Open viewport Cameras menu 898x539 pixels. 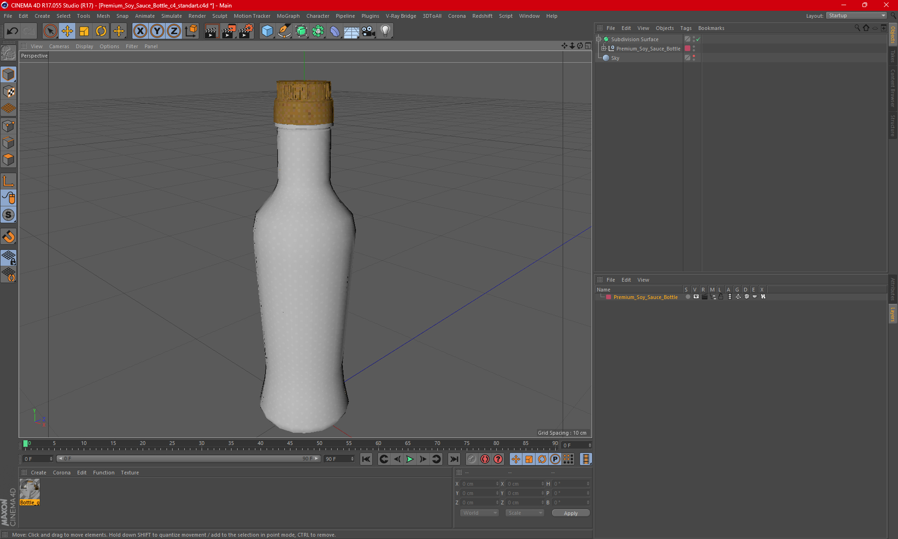(59, 46)
